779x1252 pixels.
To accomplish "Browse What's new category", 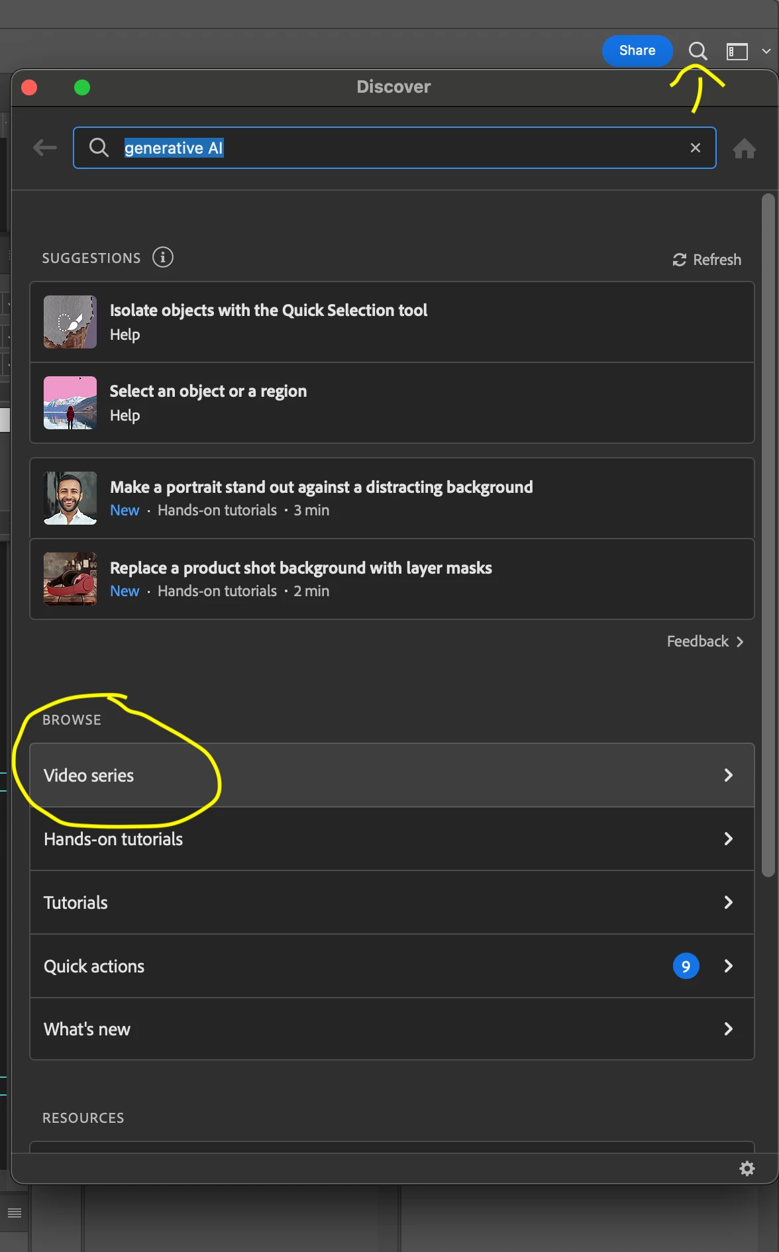I will click(392, 1029).
